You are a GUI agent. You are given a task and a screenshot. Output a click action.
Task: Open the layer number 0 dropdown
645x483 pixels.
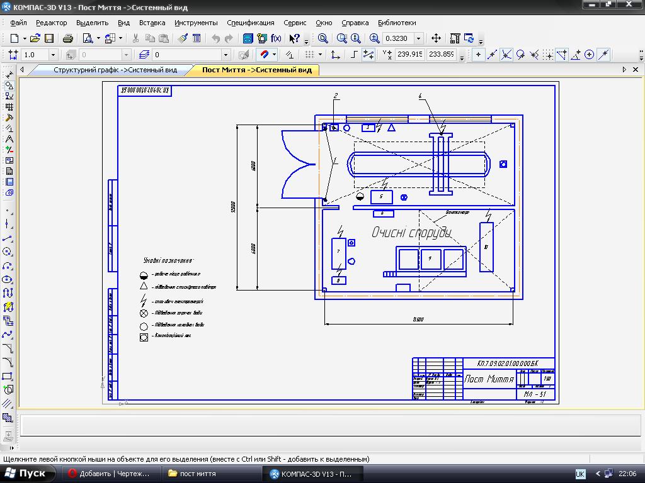point(225,55)
